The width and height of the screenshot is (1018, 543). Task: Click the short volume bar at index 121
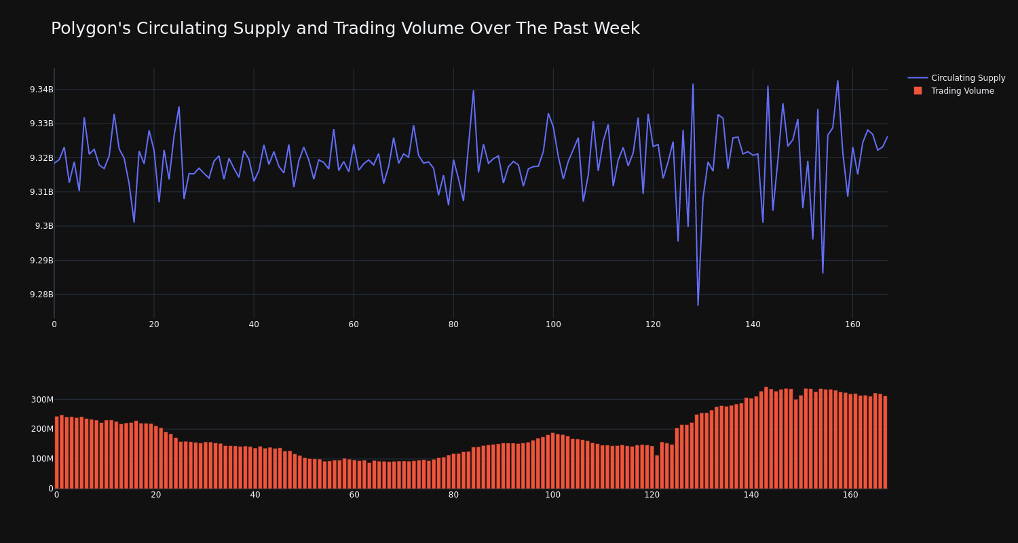click(657, 472)
